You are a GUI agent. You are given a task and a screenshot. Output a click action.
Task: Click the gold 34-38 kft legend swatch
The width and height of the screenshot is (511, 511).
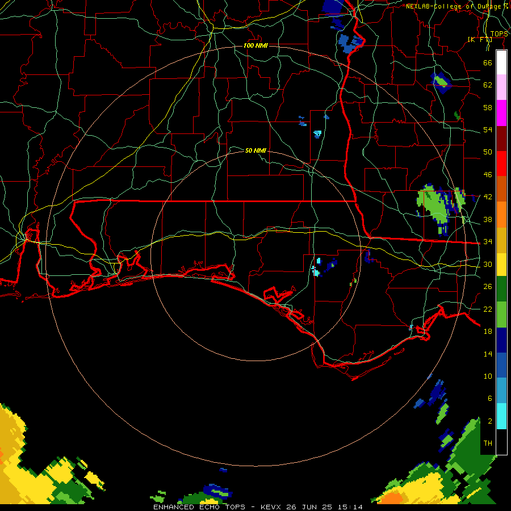(x=501, y=240)
